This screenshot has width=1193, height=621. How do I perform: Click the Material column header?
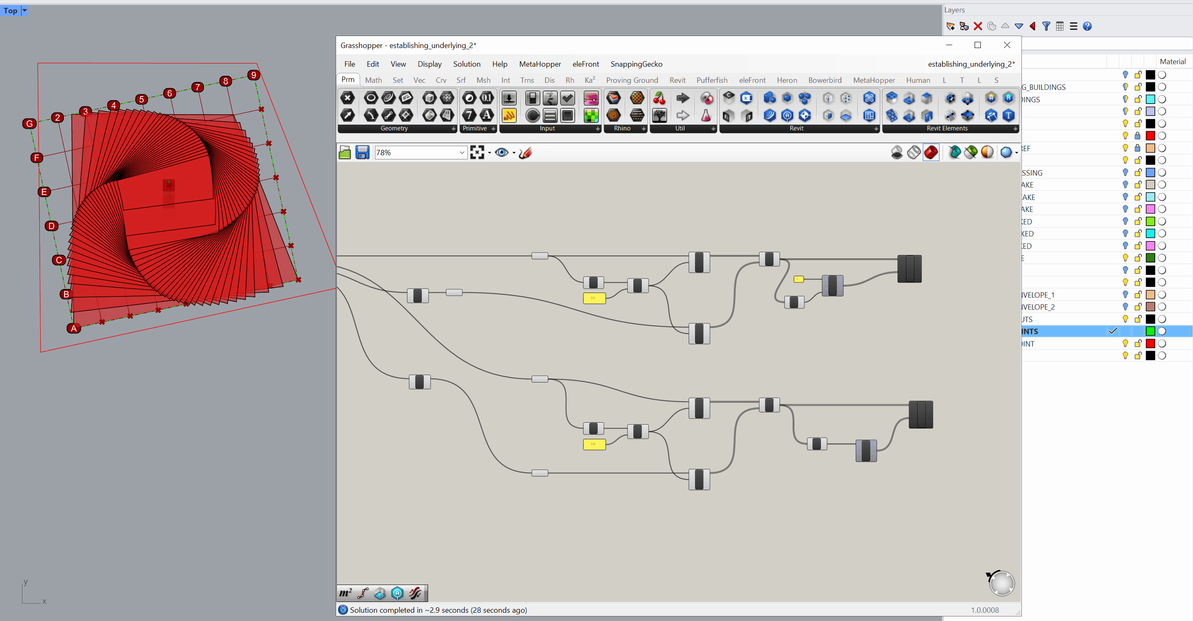point(1172,62)
